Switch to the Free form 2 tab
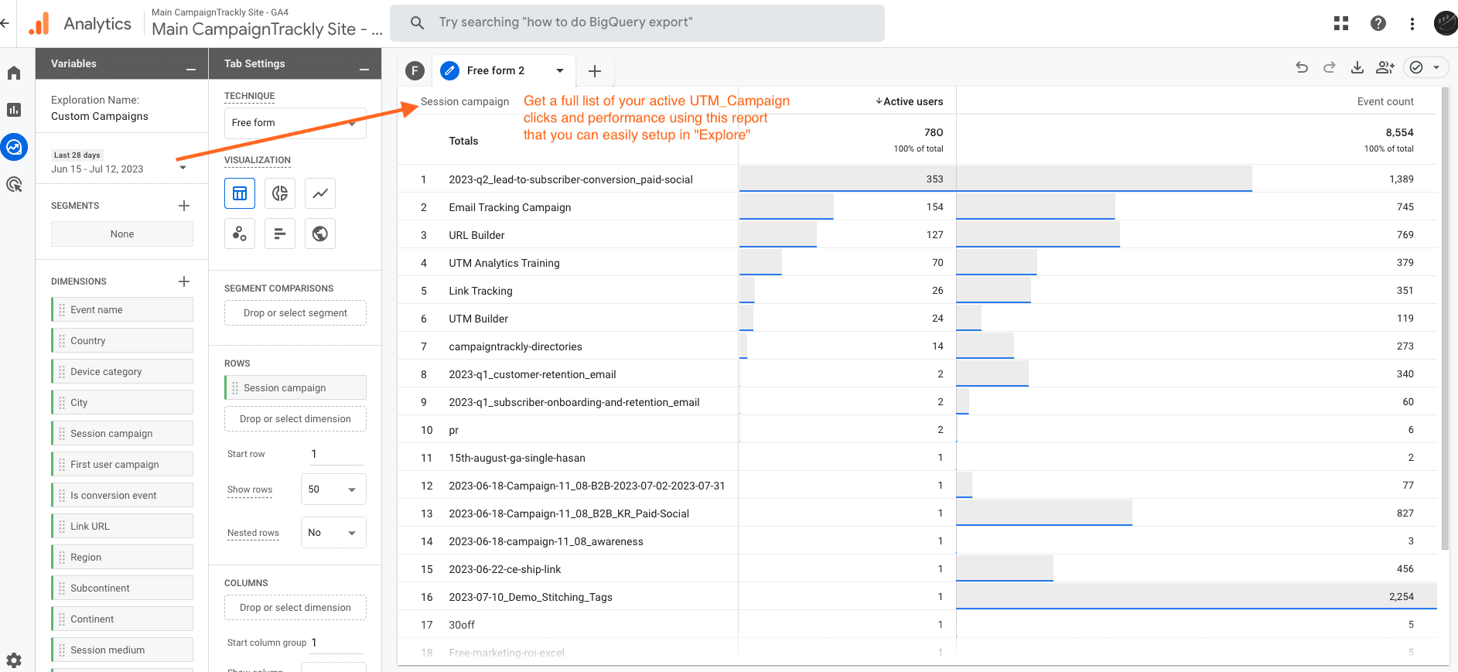Image resolution: width=1458 pixels, height=672 pixels. 495,70
